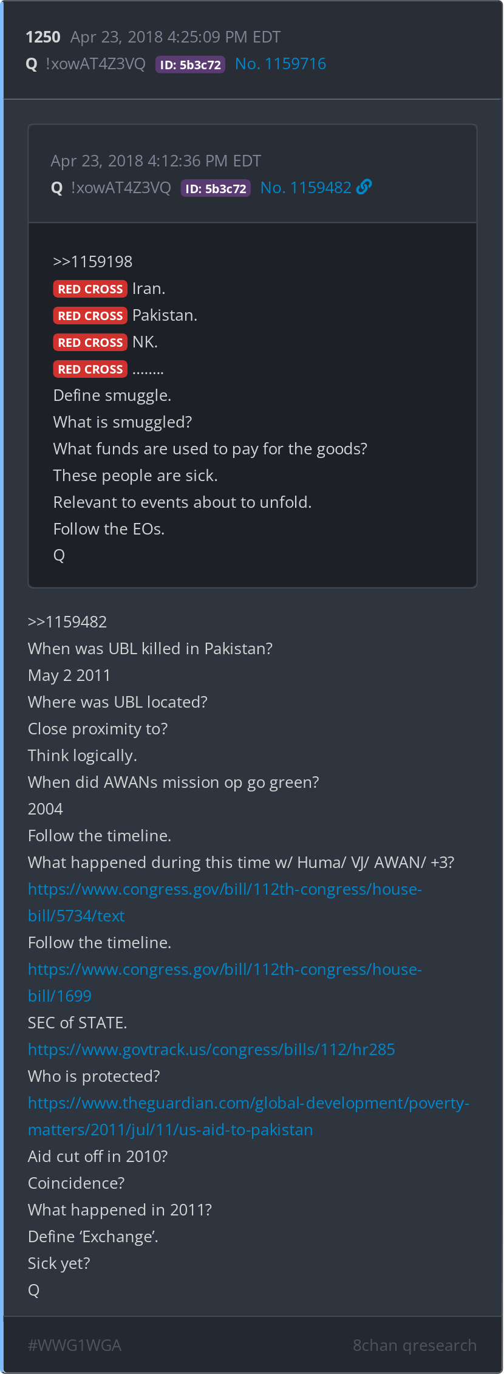Click the RED CROSS tag beside the dots

90,369
